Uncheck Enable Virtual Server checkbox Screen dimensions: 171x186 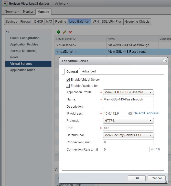pos(68,80)
